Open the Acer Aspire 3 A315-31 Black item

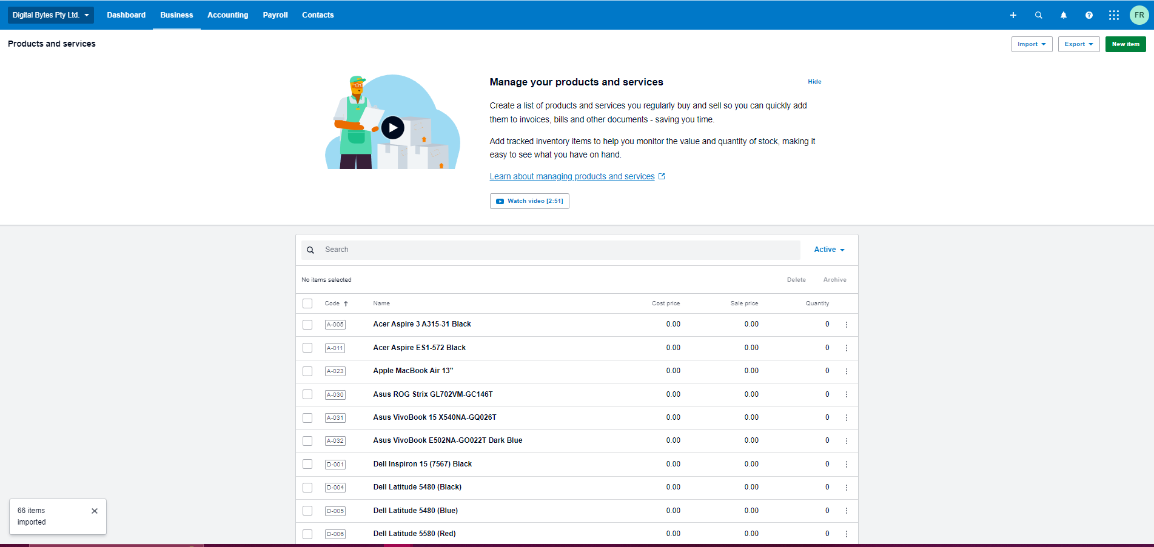click(422, 324)
